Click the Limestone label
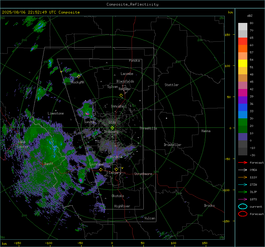 tap(56, 113)
